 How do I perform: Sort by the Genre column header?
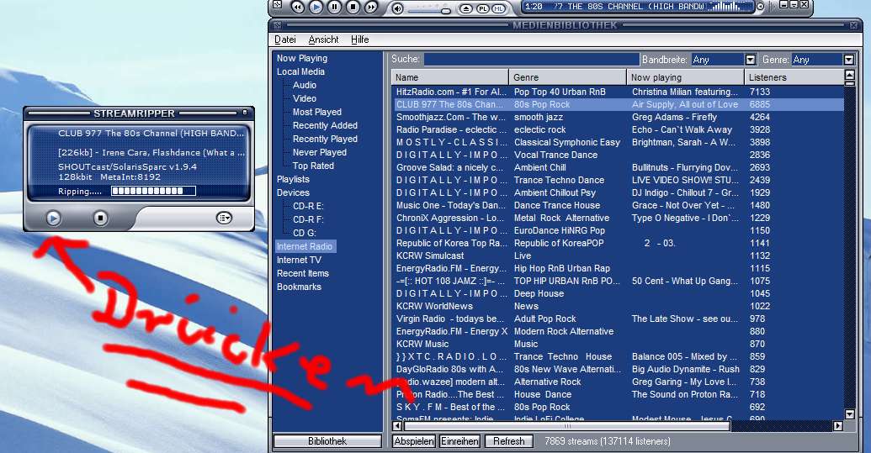(x=568, y=77)
